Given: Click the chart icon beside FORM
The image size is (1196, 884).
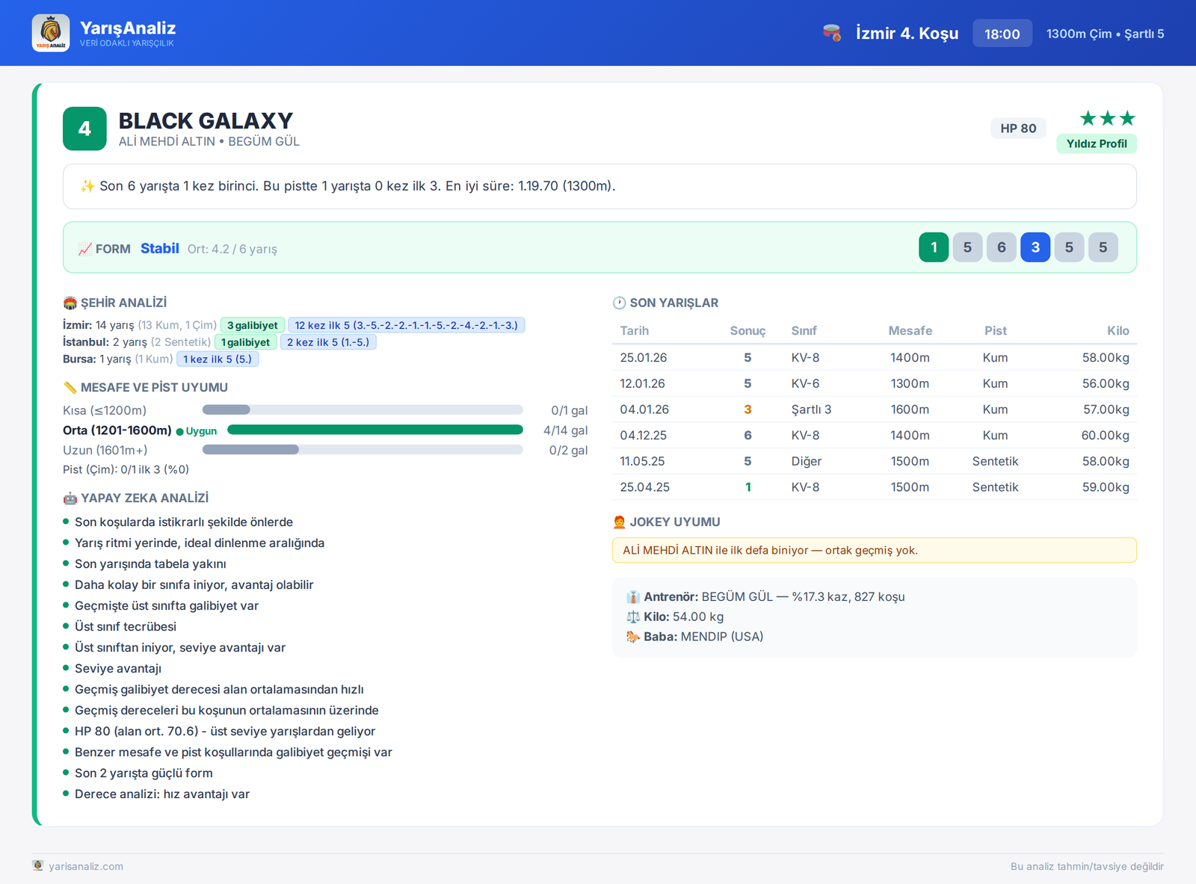Looking at the screenshot, I should 85,249.
